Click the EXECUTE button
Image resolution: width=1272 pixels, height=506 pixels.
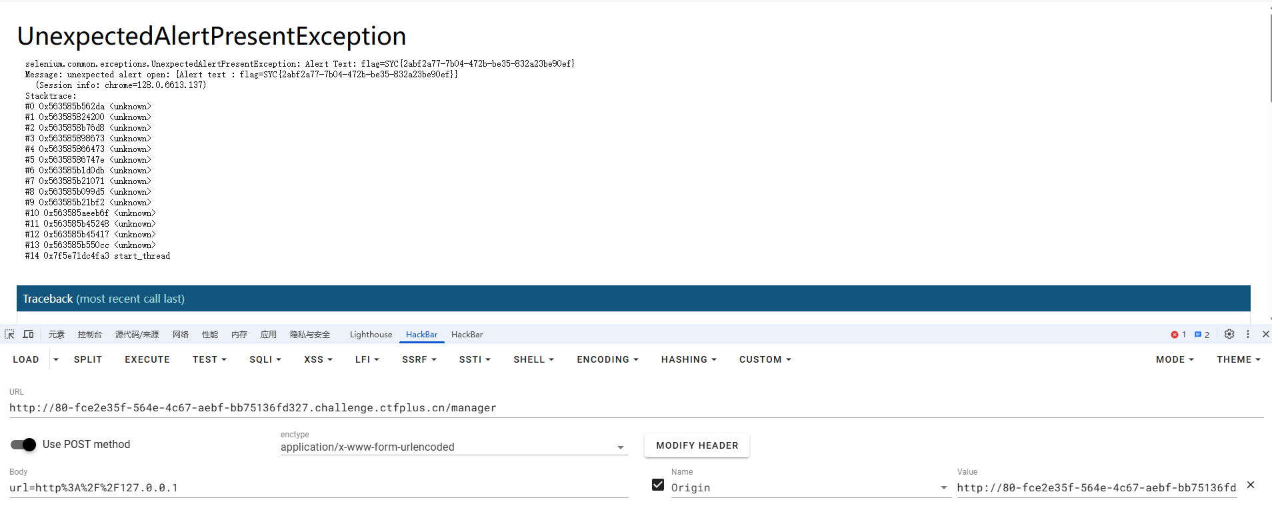[x=147, y=359]
